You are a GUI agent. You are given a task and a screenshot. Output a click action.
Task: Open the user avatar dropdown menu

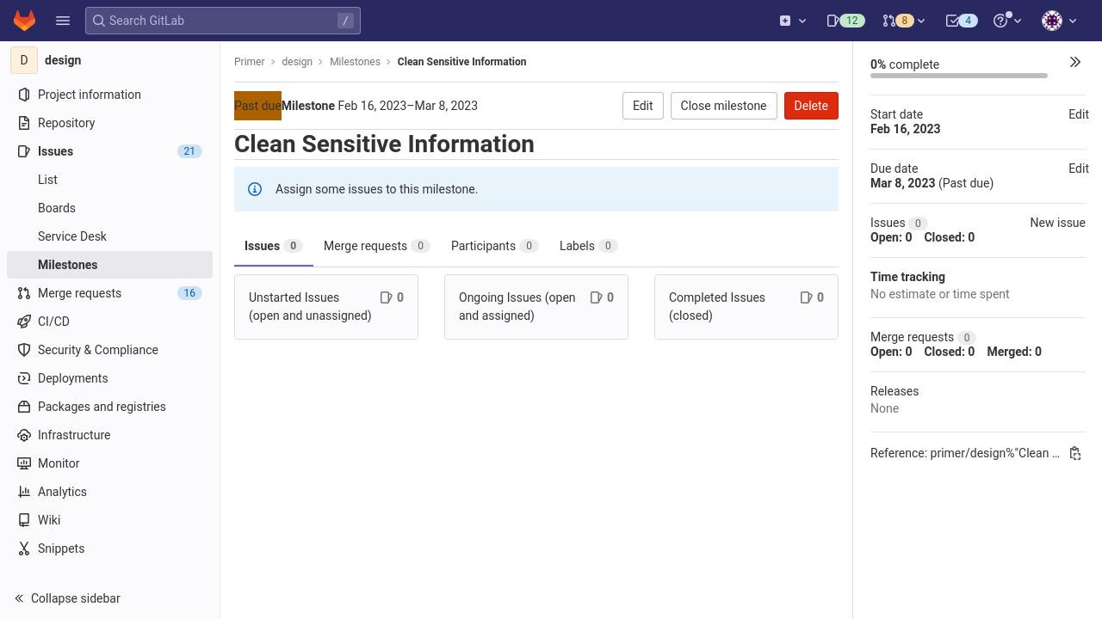point(1059,21)
